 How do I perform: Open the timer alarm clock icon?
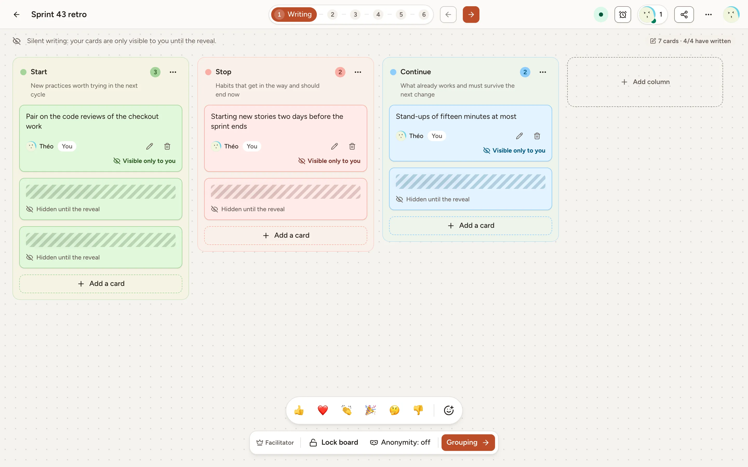(623, 15)
